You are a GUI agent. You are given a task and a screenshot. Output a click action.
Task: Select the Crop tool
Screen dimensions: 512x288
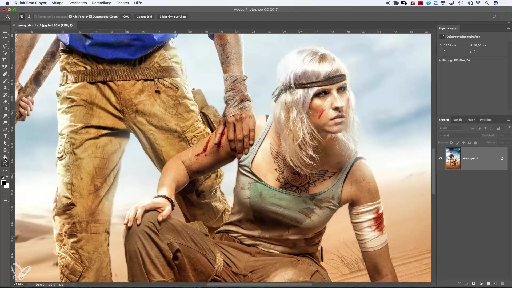pos(5,60)
